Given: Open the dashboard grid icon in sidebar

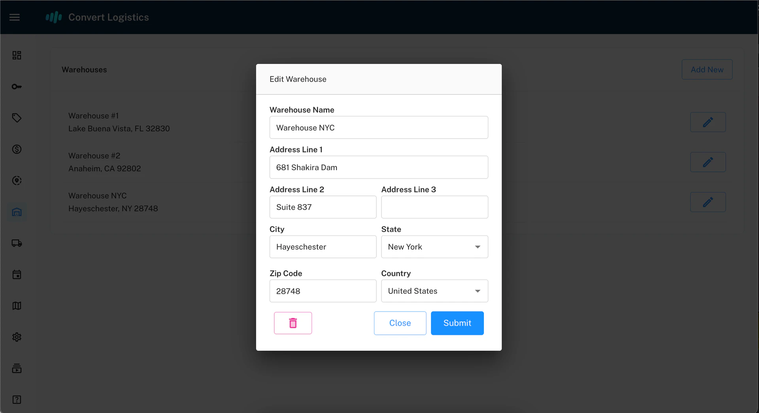Looking at the screenshot, I should coord(17,55).
